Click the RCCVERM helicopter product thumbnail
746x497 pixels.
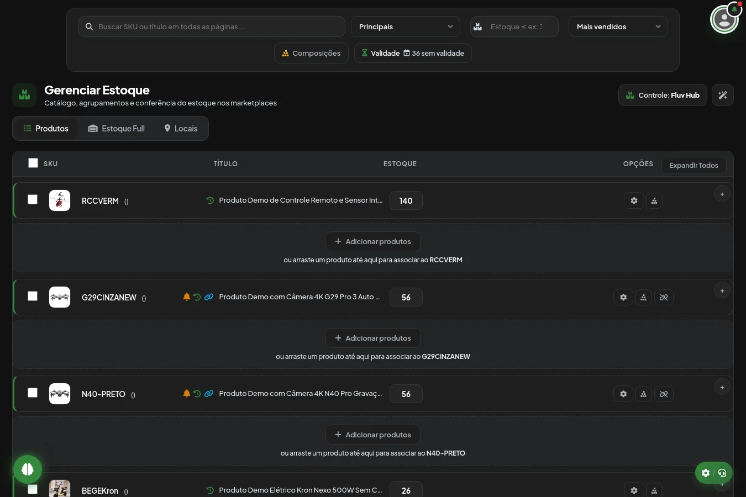click(x=60, y=200)
